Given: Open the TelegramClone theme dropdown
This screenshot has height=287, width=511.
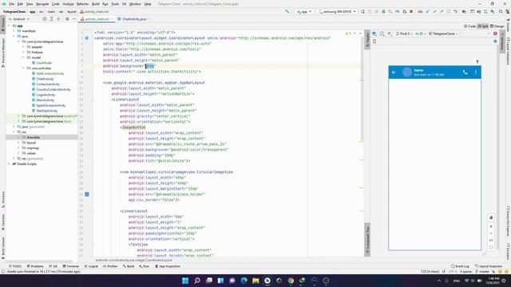Looking at the screenshot, I should pos(443,33).
